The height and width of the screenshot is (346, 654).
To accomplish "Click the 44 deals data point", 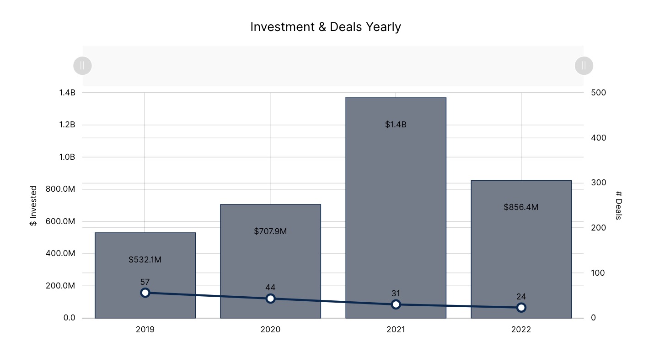I will (270, 299).
